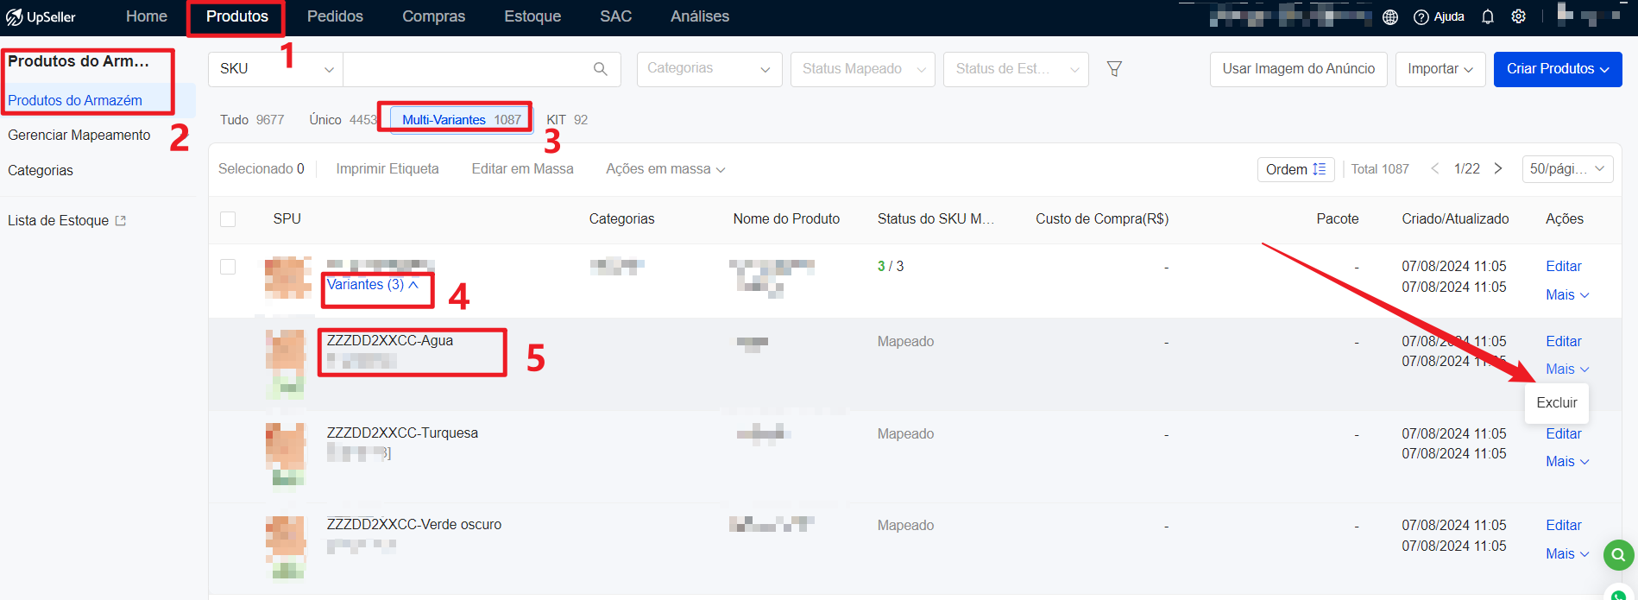
Task: Click the 3 / 3 mapped SKU status
Action: click(891, 267)
